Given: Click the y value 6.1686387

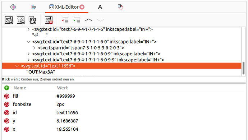Looking at the screenshot, I should (x=67, y=121).
